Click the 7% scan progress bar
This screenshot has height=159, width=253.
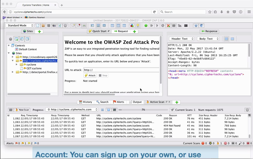(143, 110)
